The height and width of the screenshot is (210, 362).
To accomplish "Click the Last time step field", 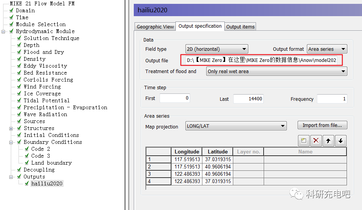I will click(x=248, y=99).
